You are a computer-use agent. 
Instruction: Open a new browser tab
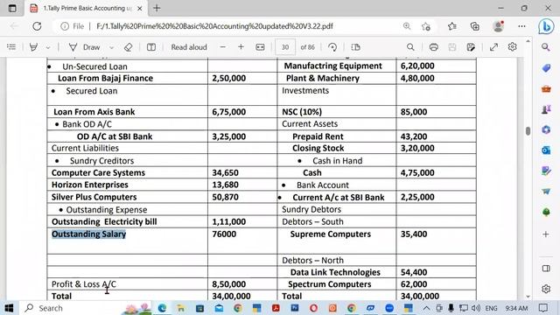point(157,8)
